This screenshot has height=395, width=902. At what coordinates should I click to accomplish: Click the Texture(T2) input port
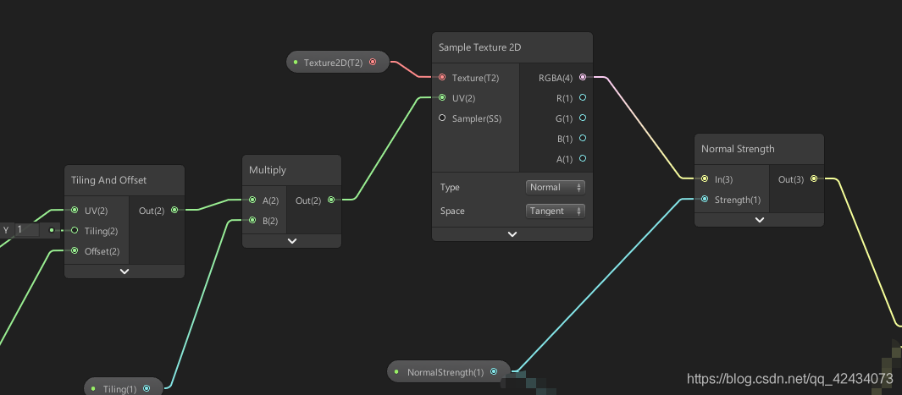[442, 77]
